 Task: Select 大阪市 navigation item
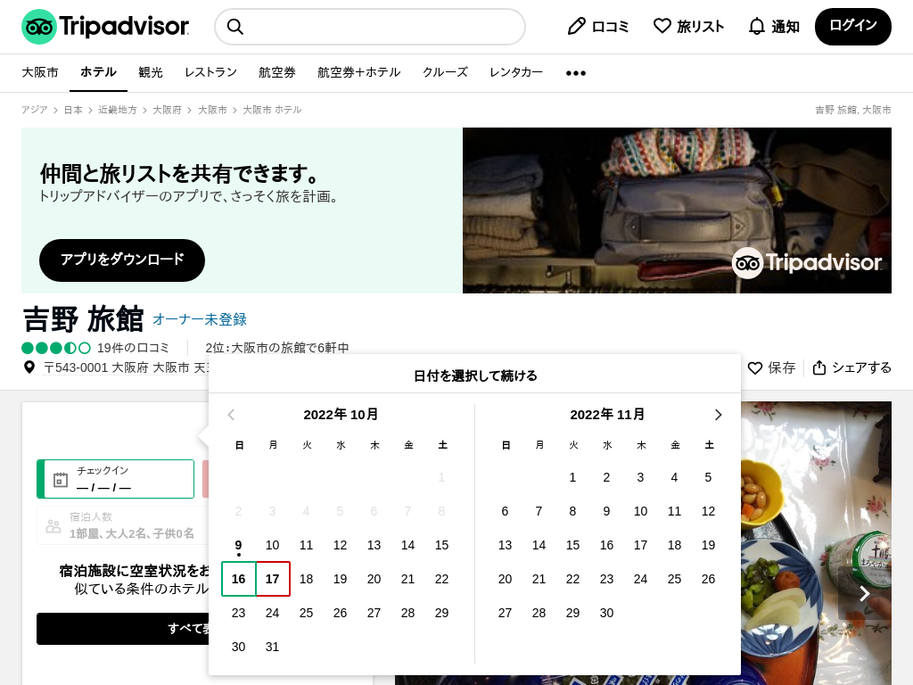pyautogui.click(x=40, y=72)
